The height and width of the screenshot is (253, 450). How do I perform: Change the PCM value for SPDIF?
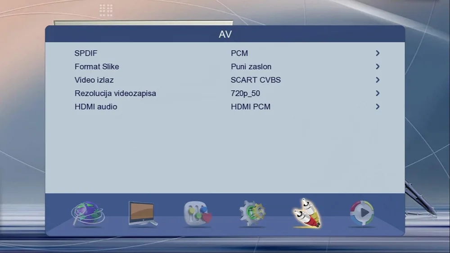pyautogui.click(x=239, y=53)
